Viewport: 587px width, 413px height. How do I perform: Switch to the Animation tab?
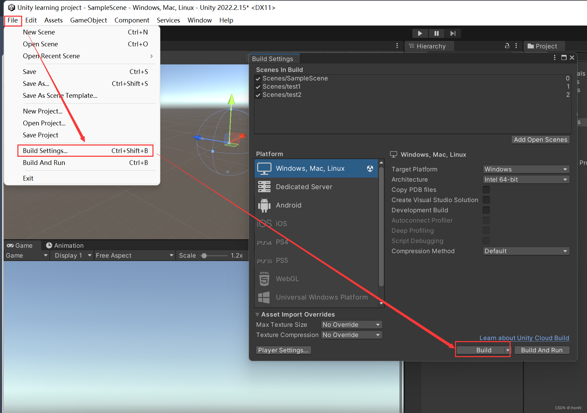65,245
